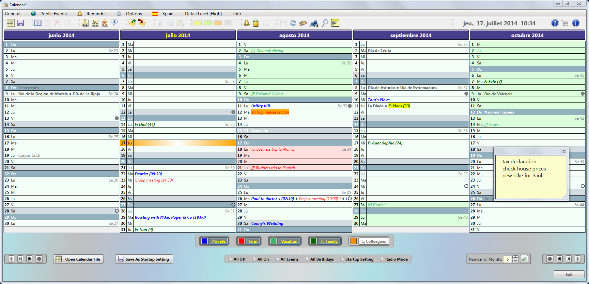This screenshot has height=284, width=589.
Task: Click the purple floppy disk save icon
Action: pos(21,23)
